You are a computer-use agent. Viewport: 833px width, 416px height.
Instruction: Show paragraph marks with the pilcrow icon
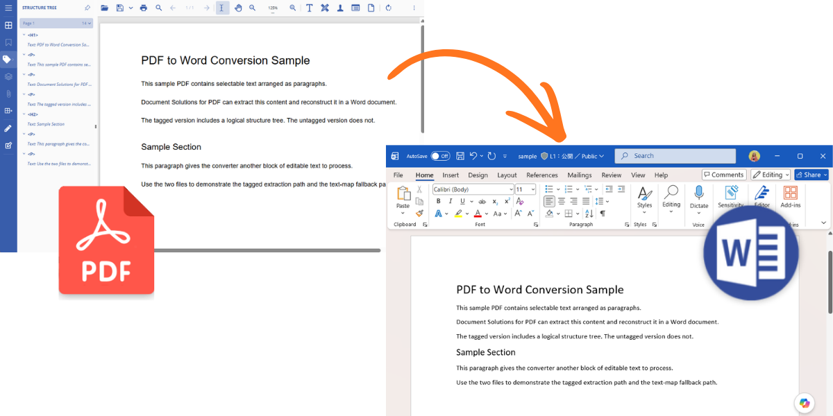(603, 214)
